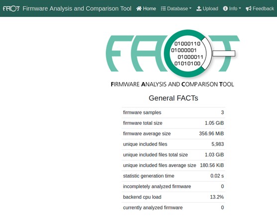
Task: Select the '1.05 GiB' firmware total size value
Action: [x=214, y=123]
